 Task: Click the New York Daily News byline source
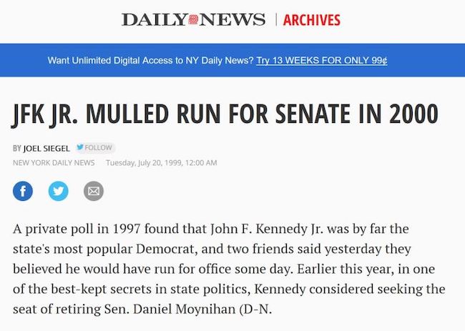click(x=54, y=163)
